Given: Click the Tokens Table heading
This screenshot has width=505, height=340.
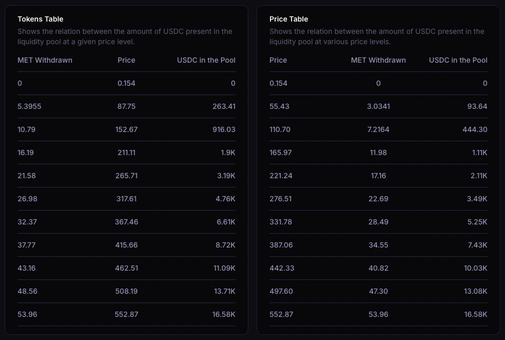Looking at the screenshot, I should coord(40,19).
